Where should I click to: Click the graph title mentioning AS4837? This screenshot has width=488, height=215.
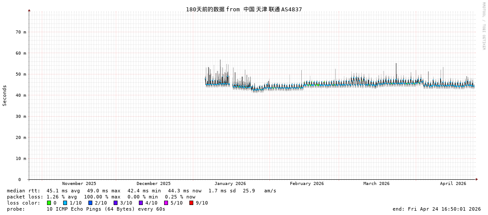coord(244,9)
